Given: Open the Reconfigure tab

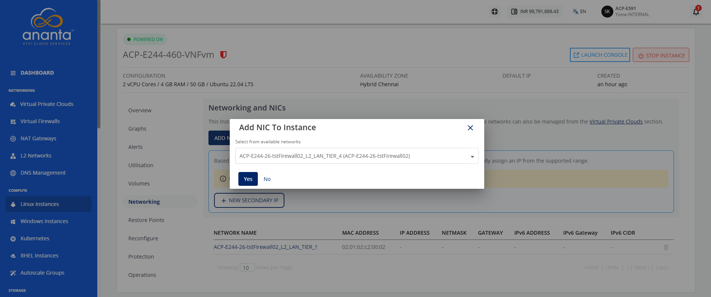Looking at the screenshot, I should pos(143,238).
